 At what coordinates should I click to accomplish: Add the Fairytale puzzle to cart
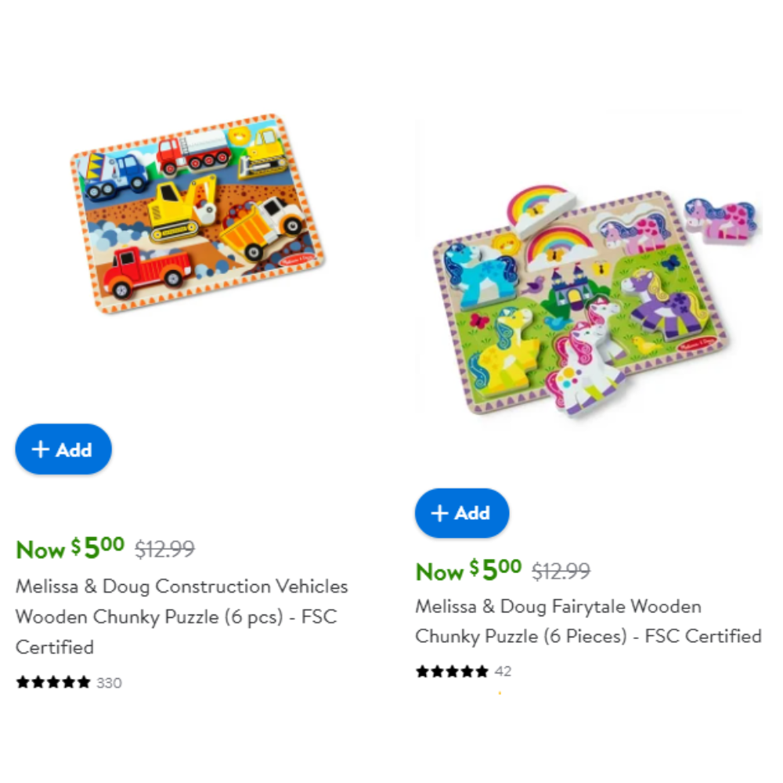462,513
